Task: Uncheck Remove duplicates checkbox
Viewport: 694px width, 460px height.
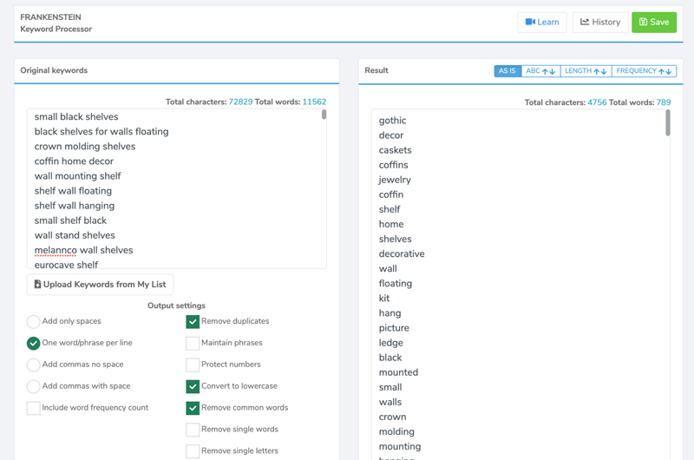Action: pos(193,322)
